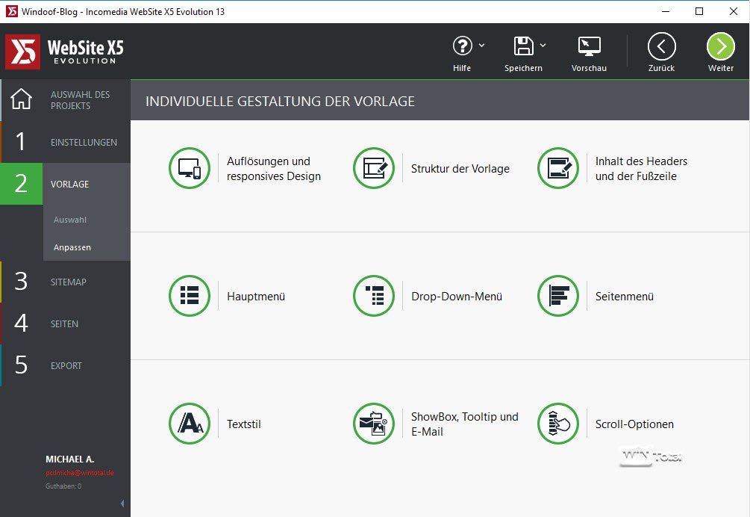
Task: Select the Hauptmenü list icon
Action: point(189,296)
